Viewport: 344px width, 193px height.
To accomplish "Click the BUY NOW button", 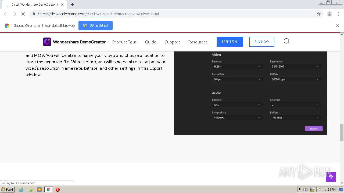I will tap(262, 42).
